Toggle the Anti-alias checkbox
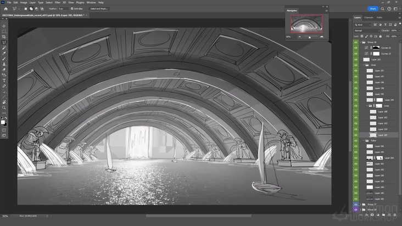This screenshot has width=402, height=226. pos(72,9)
